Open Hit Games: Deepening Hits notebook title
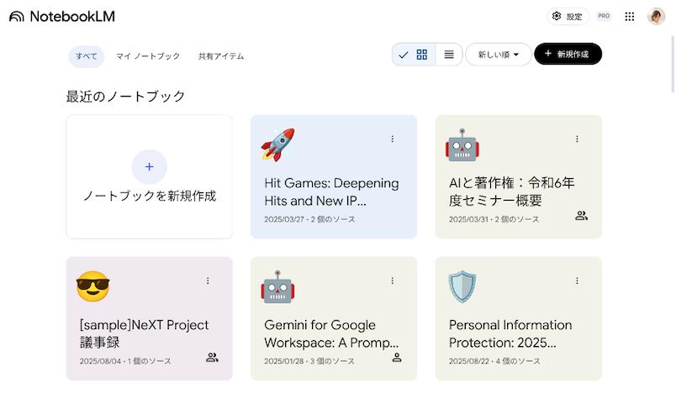Screen dimensions: 676x393 tap(331, 192)
